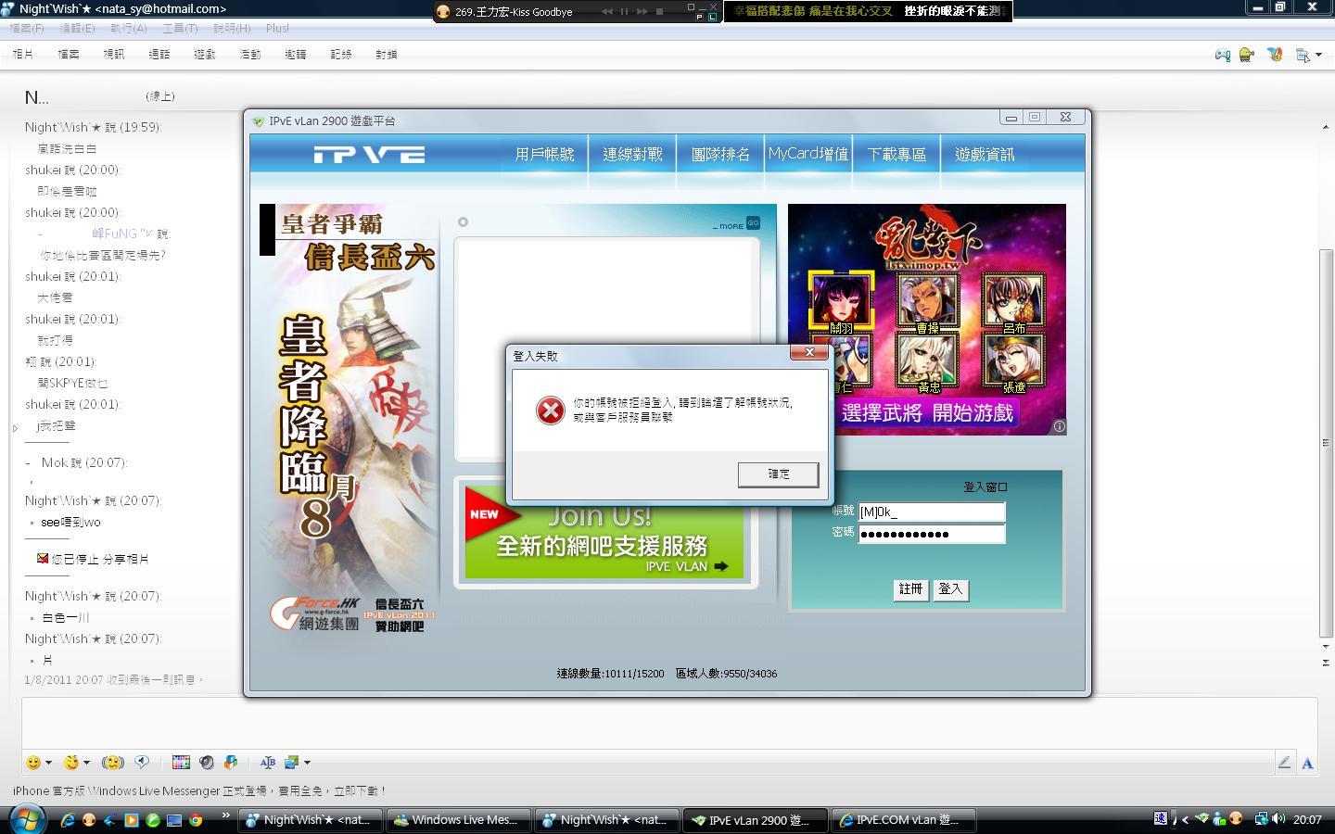
Task: Click the 確定 button in login failed dialog
Action: tap(778, 474)
